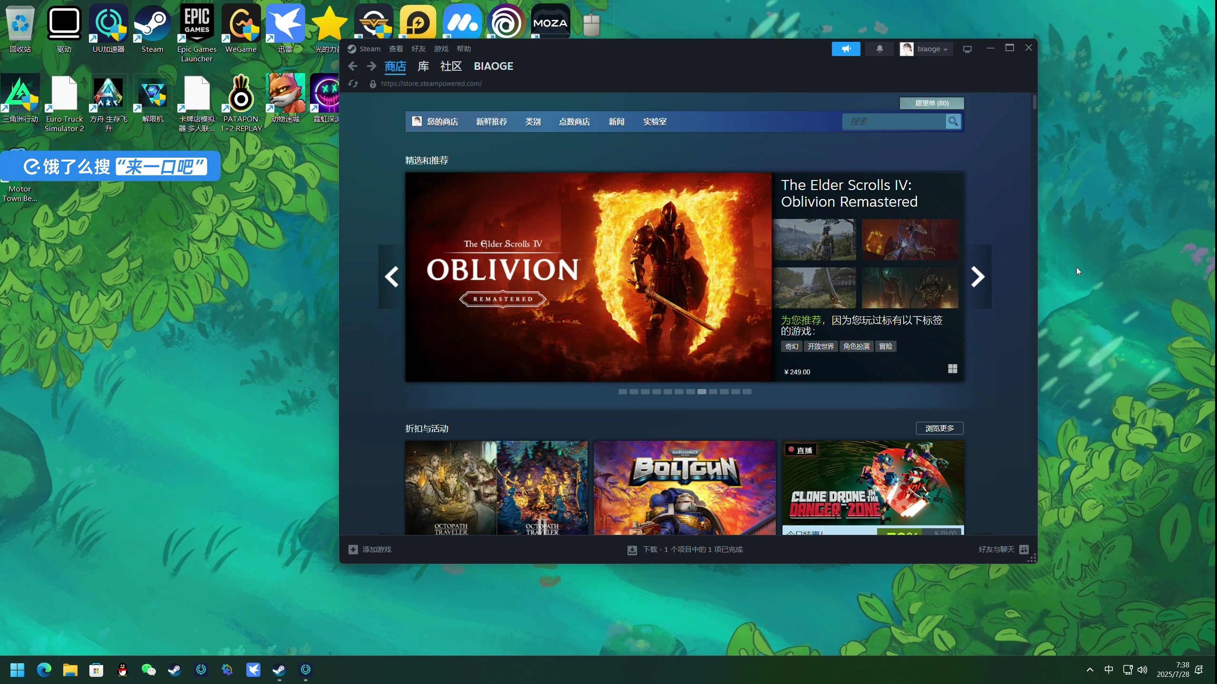This screenshot has width=1217, height=684.
Task: Open the 游戏 menu
Action: click(441, 49)
